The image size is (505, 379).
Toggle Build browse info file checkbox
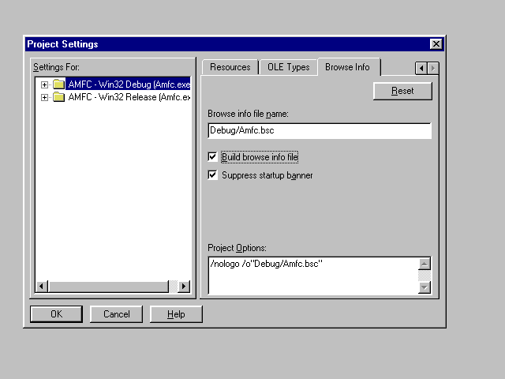[x=213, y=157]
